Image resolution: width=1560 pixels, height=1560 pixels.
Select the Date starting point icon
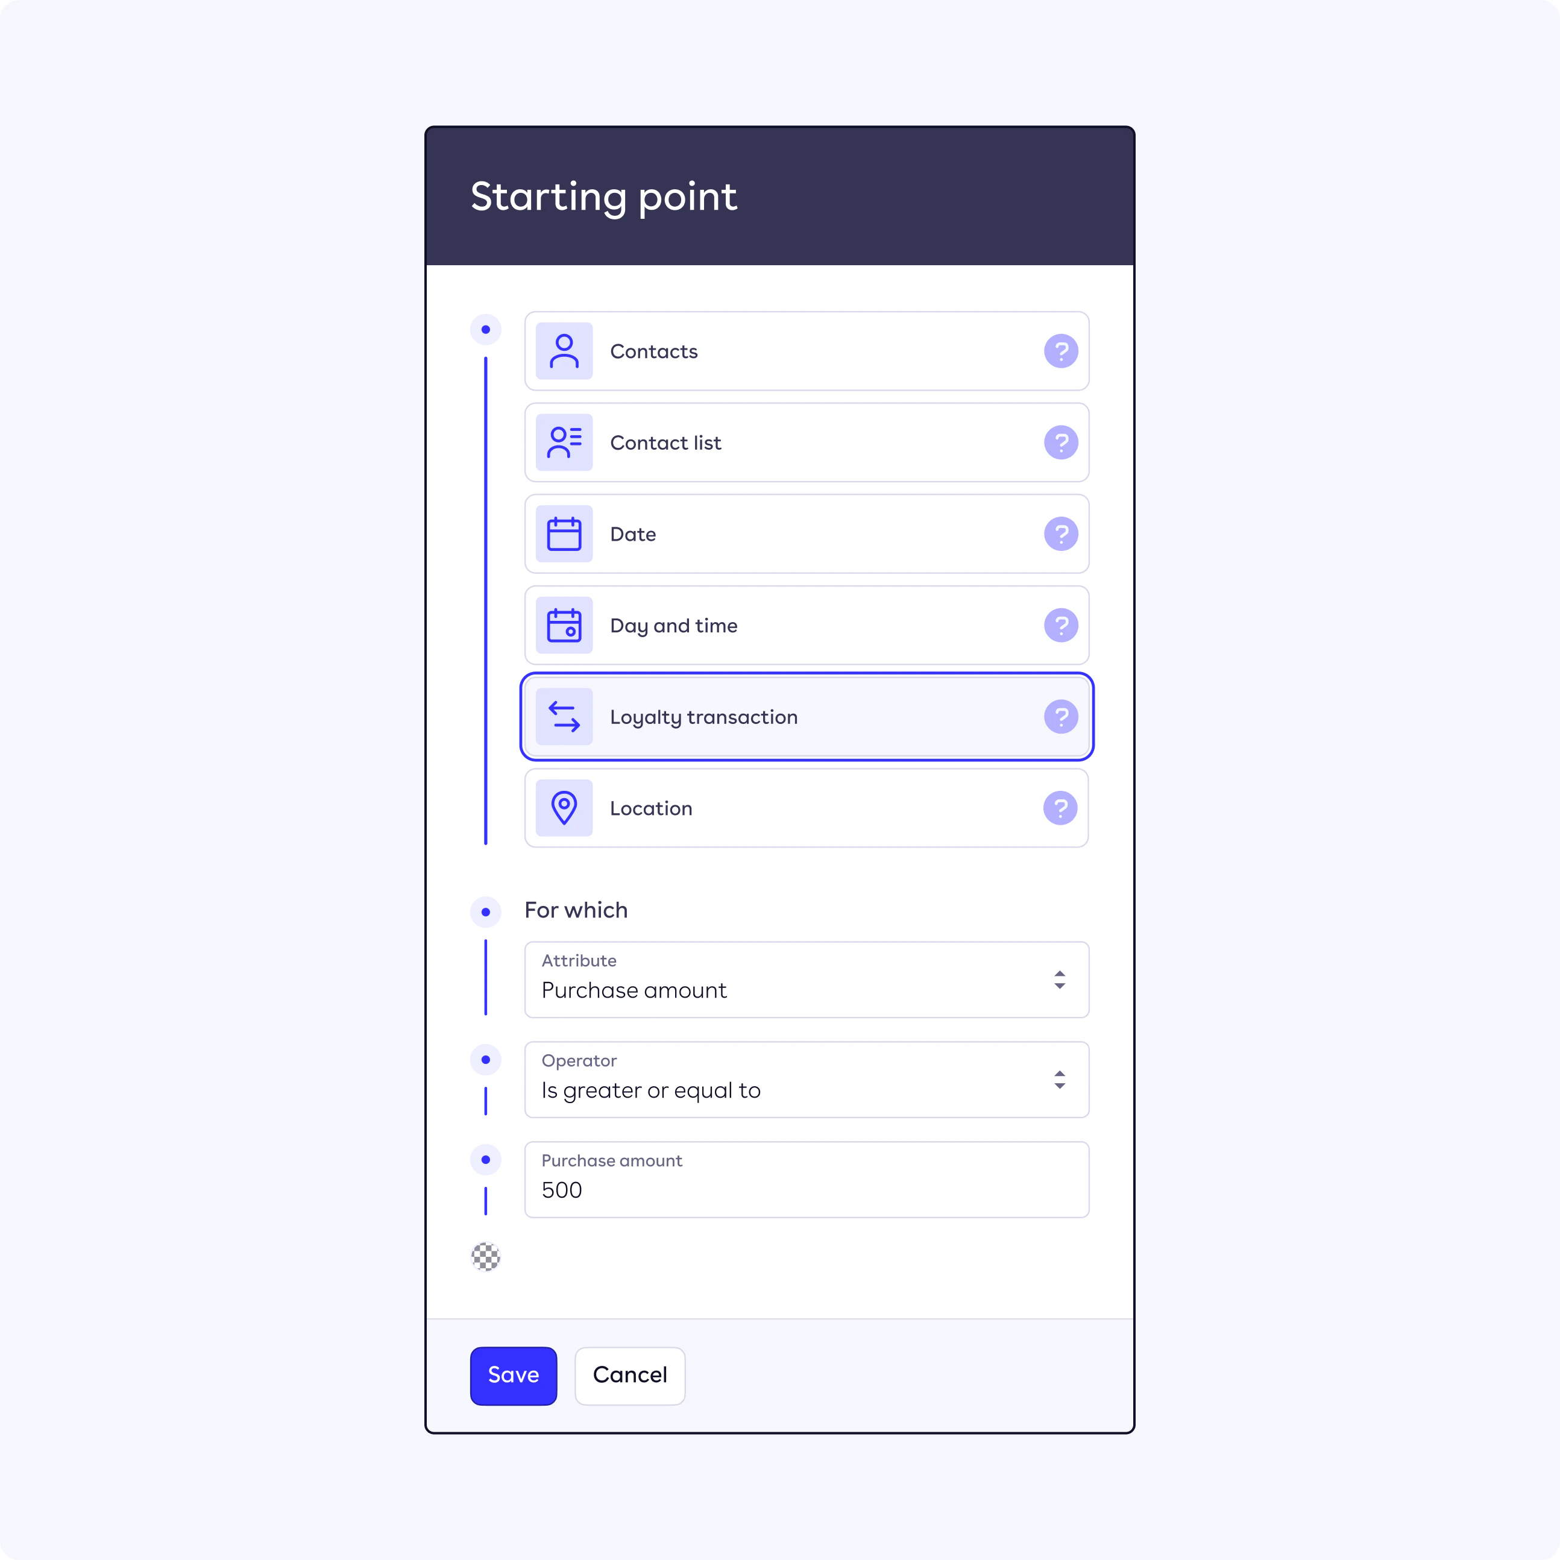click(566, 534)
